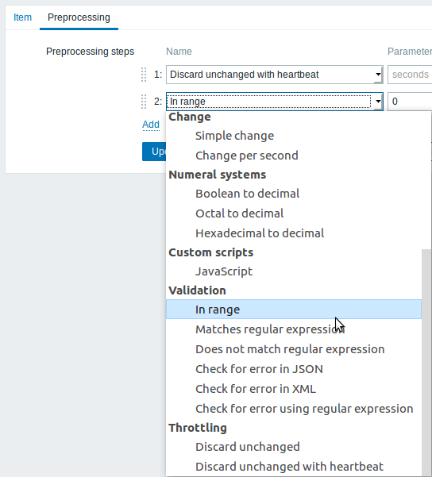The width and height of the screenshot is (432, 477).
Task: Switch to the Item tab
Action: pos(22,17)
